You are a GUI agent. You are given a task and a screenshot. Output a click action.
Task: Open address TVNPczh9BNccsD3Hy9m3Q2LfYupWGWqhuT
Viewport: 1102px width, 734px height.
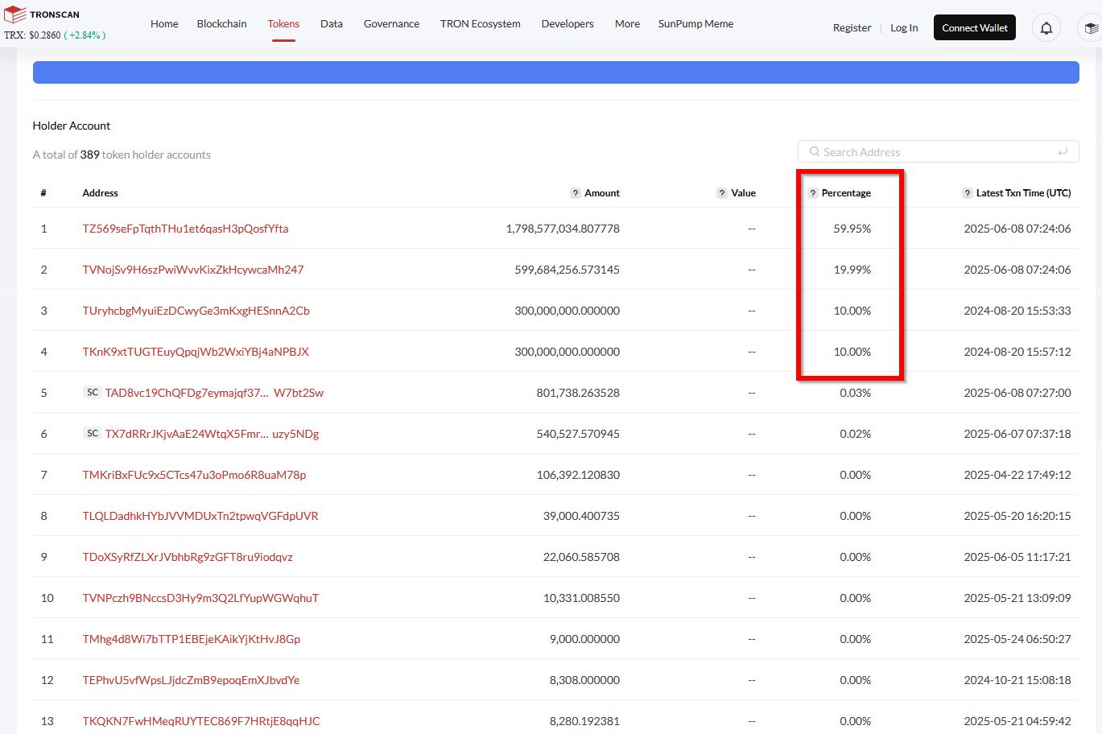[x=200, y=598]
